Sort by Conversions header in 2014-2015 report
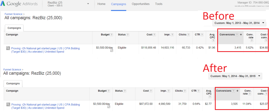 click(x=224, y=91)
